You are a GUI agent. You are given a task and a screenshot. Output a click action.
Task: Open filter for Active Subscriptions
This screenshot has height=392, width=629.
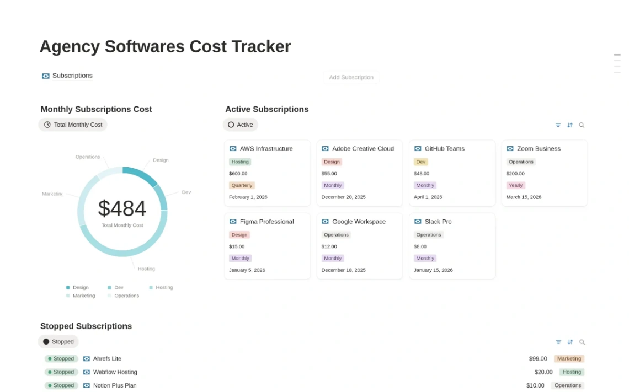[558, 125]
